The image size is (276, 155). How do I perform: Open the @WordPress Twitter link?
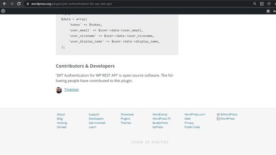tap(229, 115)
